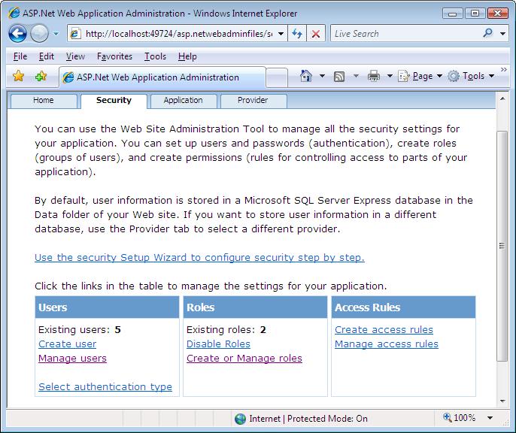
Task: Click the Internet Explorer title bar icon
Action: (14, 13)
